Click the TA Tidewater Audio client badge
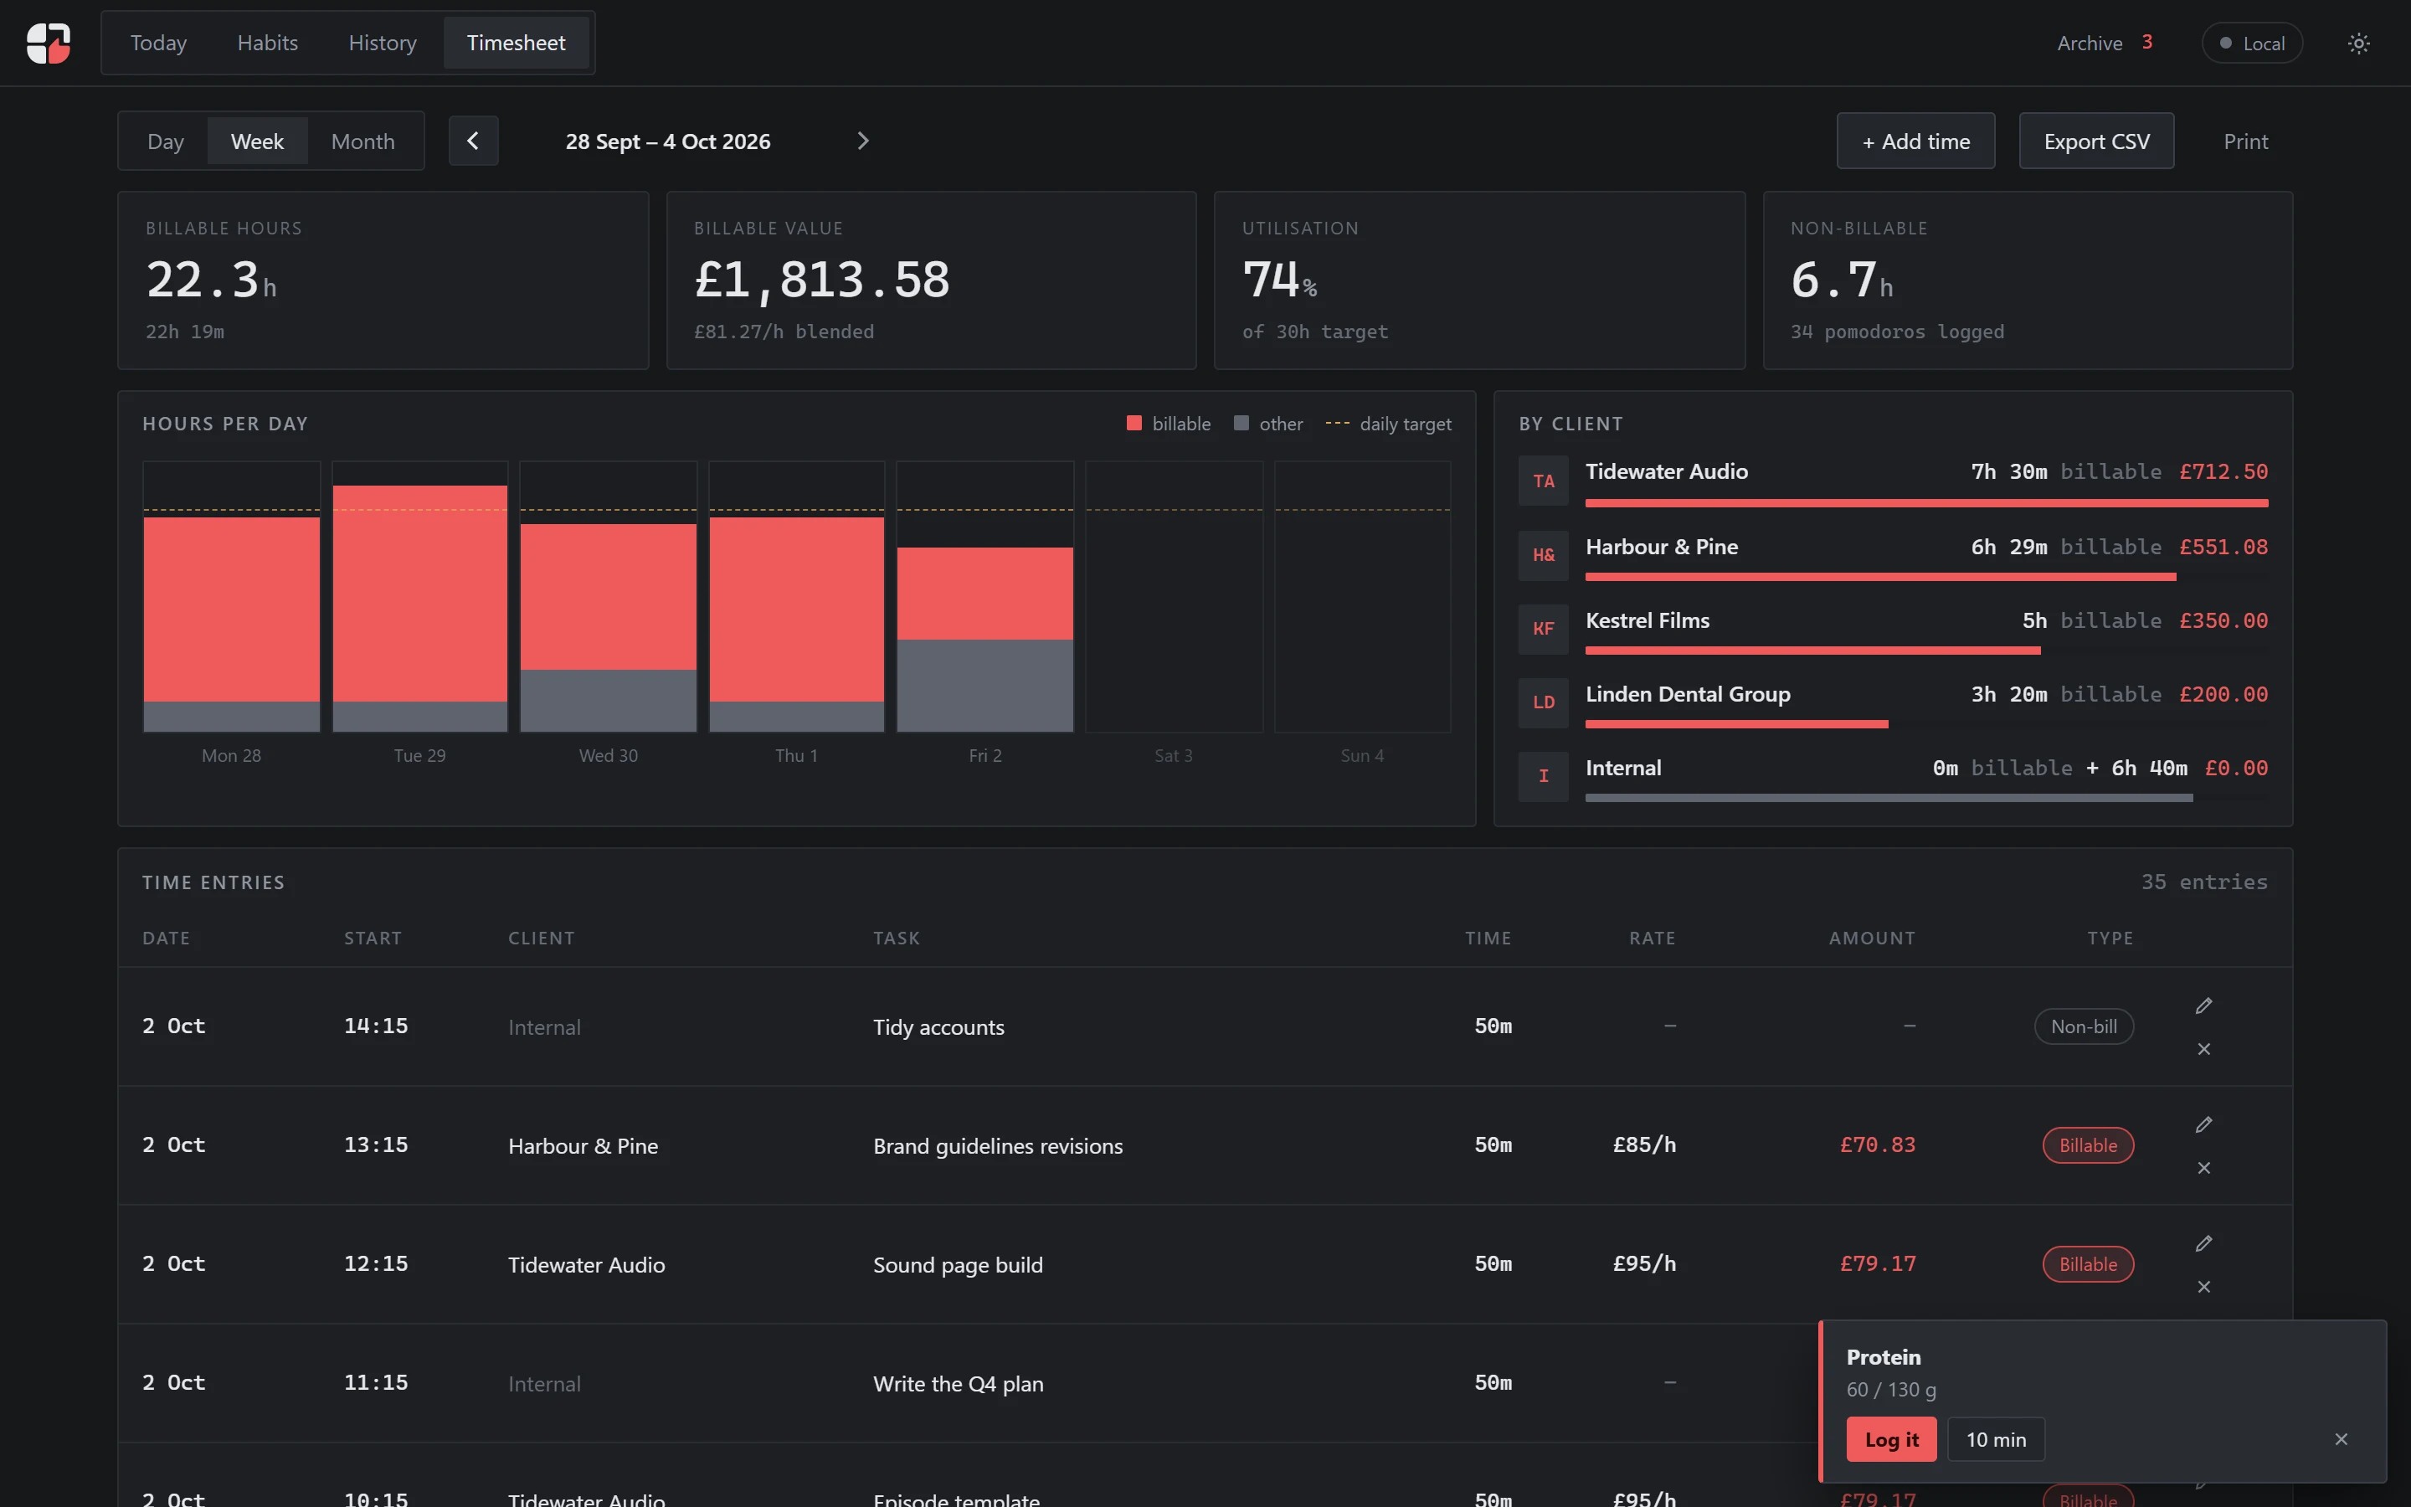Viewport: 2411px width, 1507px height. point(1543,481)
